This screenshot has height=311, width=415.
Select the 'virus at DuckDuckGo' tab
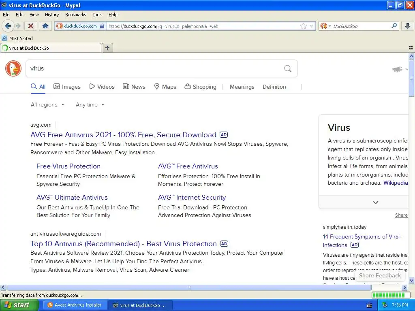(51, 48)
